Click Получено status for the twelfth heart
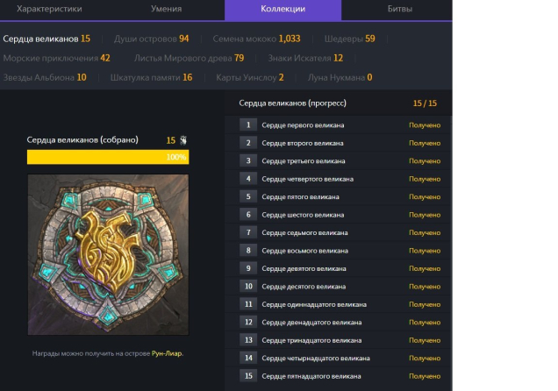Image resolution: width=558 pixels, height=391 pixels. [x=425, y=323]
